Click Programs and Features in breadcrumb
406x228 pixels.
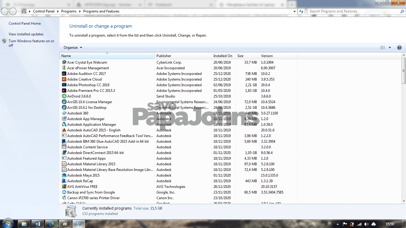[101, 11]
